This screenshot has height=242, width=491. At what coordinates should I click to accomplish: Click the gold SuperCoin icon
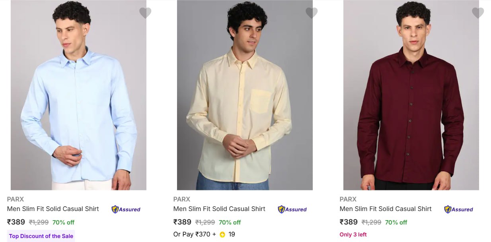pos(222,234)
